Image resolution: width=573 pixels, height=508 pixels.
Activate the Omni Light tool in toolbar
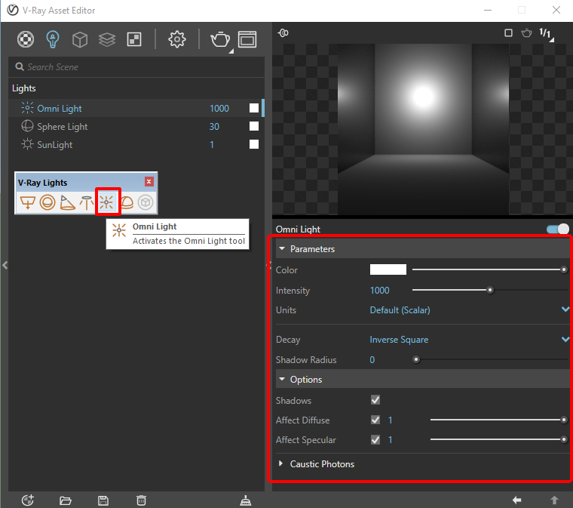107,203
